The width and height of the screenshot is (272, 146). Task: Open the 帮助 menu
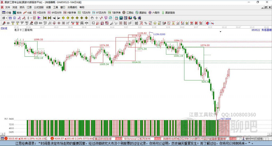(x=82, y=7)
